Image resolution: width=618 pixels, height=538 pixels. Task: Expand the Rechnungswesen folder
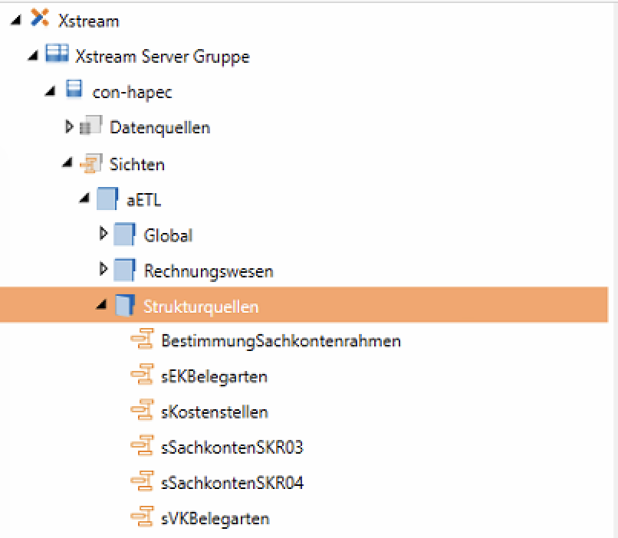click(104, 270)
